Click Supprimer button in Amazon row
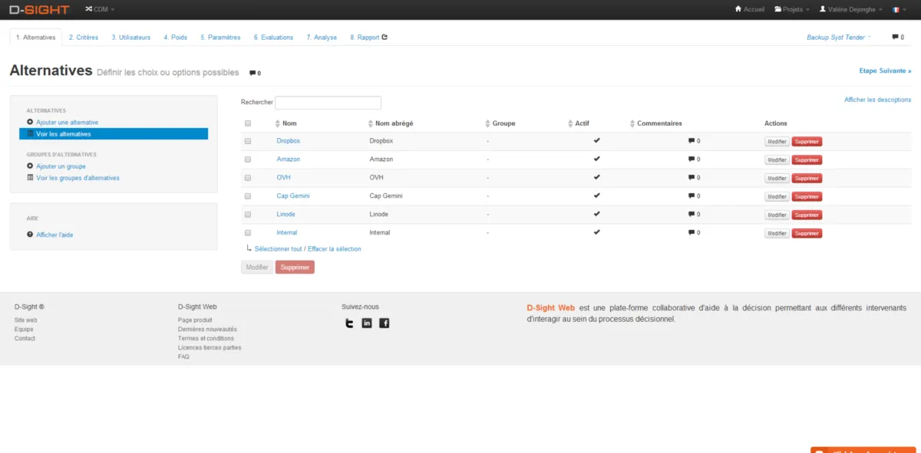 point(807,159)
